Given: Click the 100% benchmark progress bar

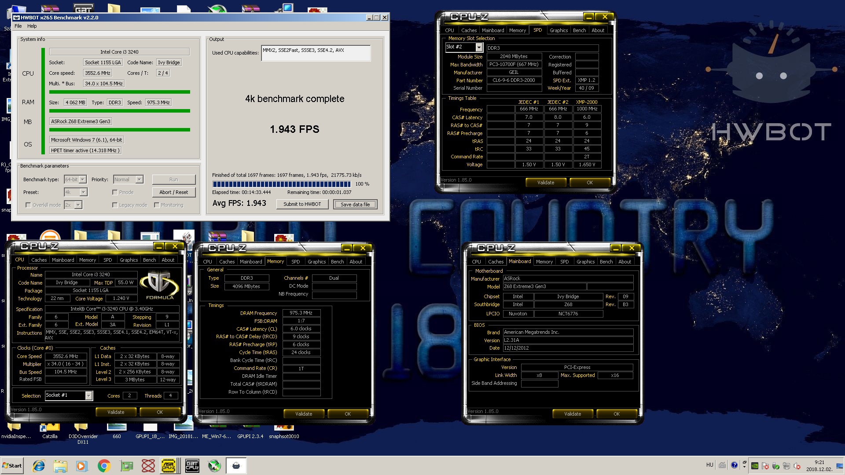Looking at the screenshot, I should pos(281,184).
